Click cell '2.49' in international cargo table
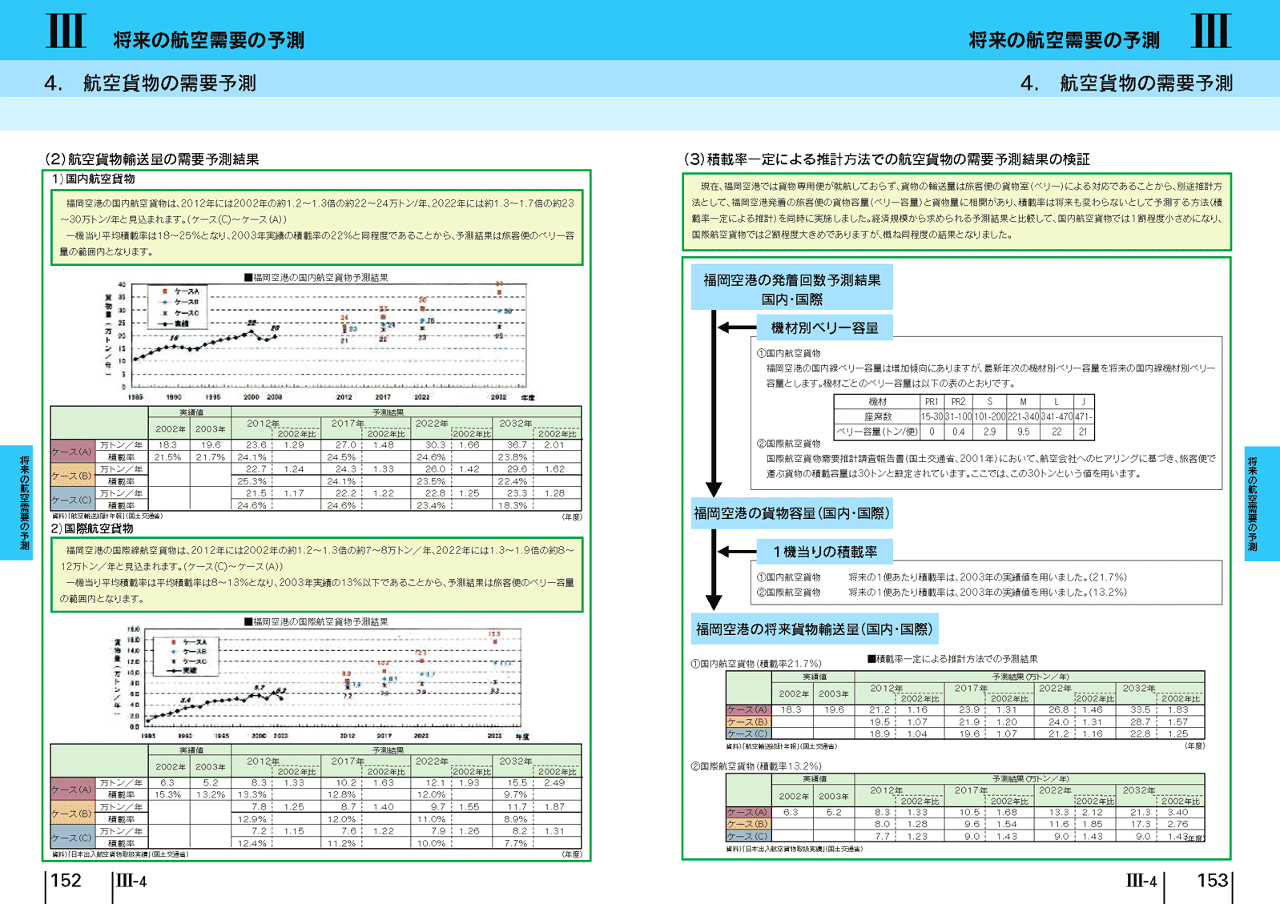 click(x=554, y=783)
